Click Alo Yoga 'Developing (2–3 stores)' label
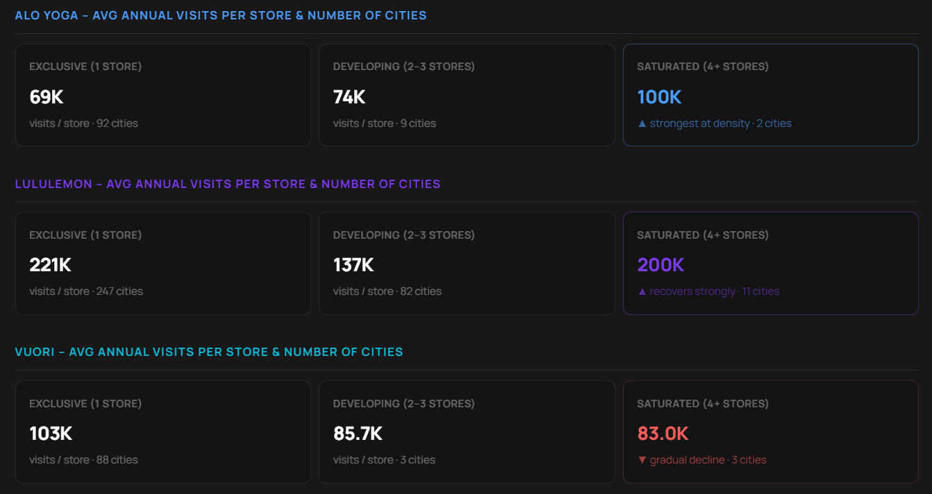 coord(403,67)
